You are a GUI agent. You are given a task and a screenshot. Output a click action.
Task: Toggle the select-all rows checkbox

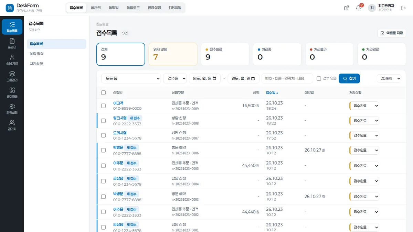click(103, 92)
